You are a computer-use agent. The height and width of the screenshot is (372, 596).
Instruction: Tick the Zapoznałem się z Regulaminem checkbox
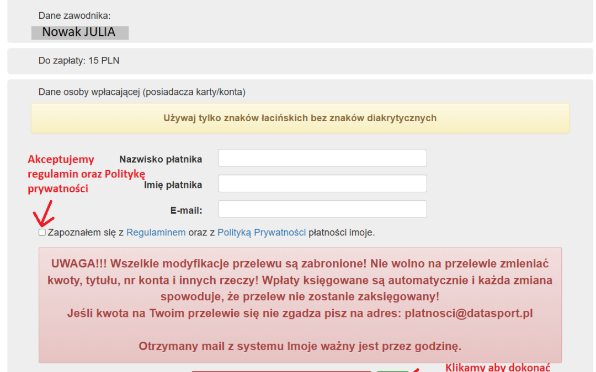coord(42,233)
